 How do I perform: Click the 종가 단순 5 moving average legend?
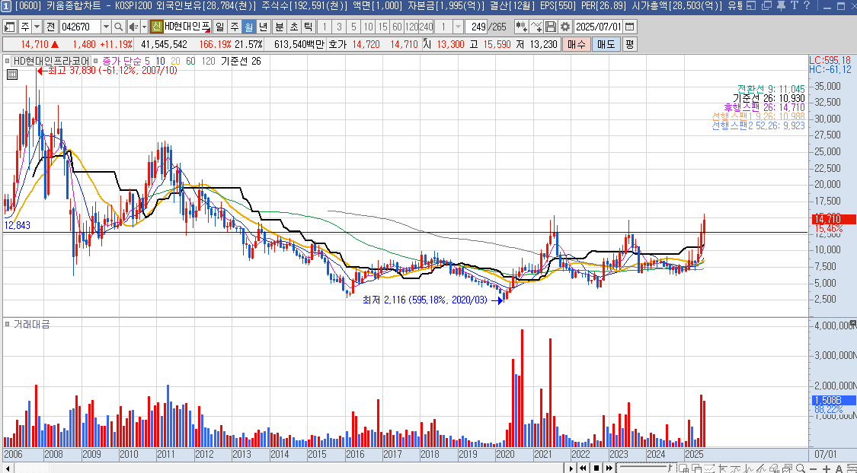(x=126, y=61)
